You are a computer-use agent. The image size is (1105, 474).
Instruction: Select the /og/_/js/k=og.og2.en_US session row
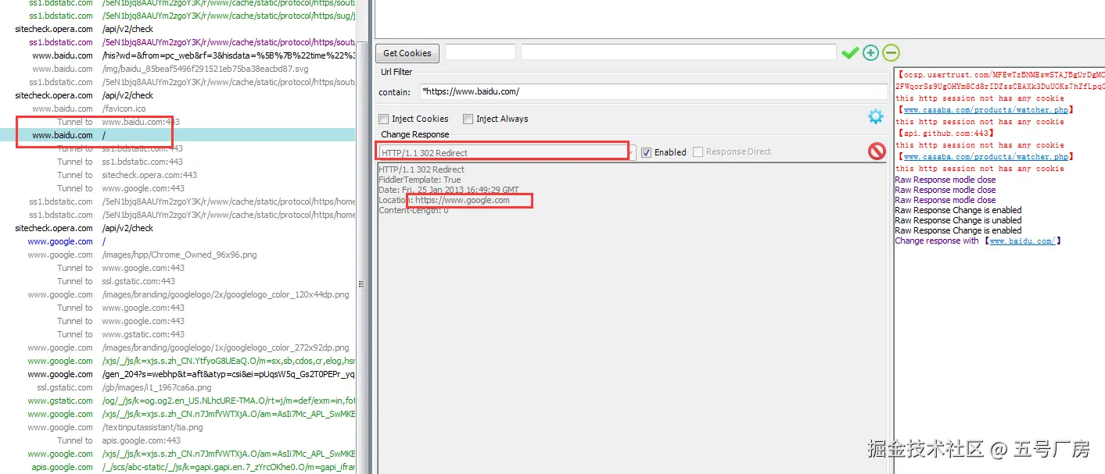(178, 401)
